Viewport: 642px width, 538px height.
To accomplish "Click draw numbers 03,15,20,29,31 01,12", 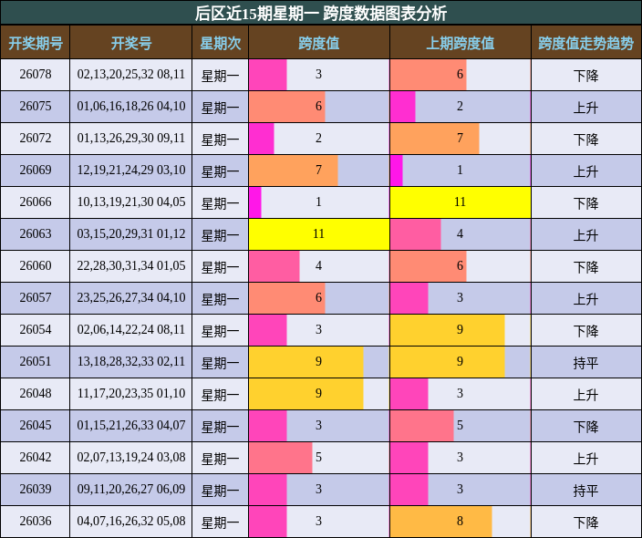I will pos(131,233).
